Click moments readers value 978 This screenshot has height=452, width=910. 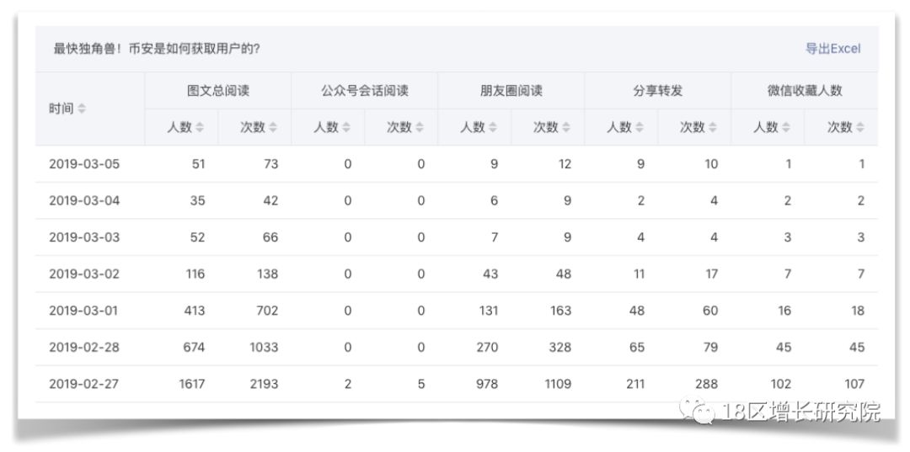(487, 384)
